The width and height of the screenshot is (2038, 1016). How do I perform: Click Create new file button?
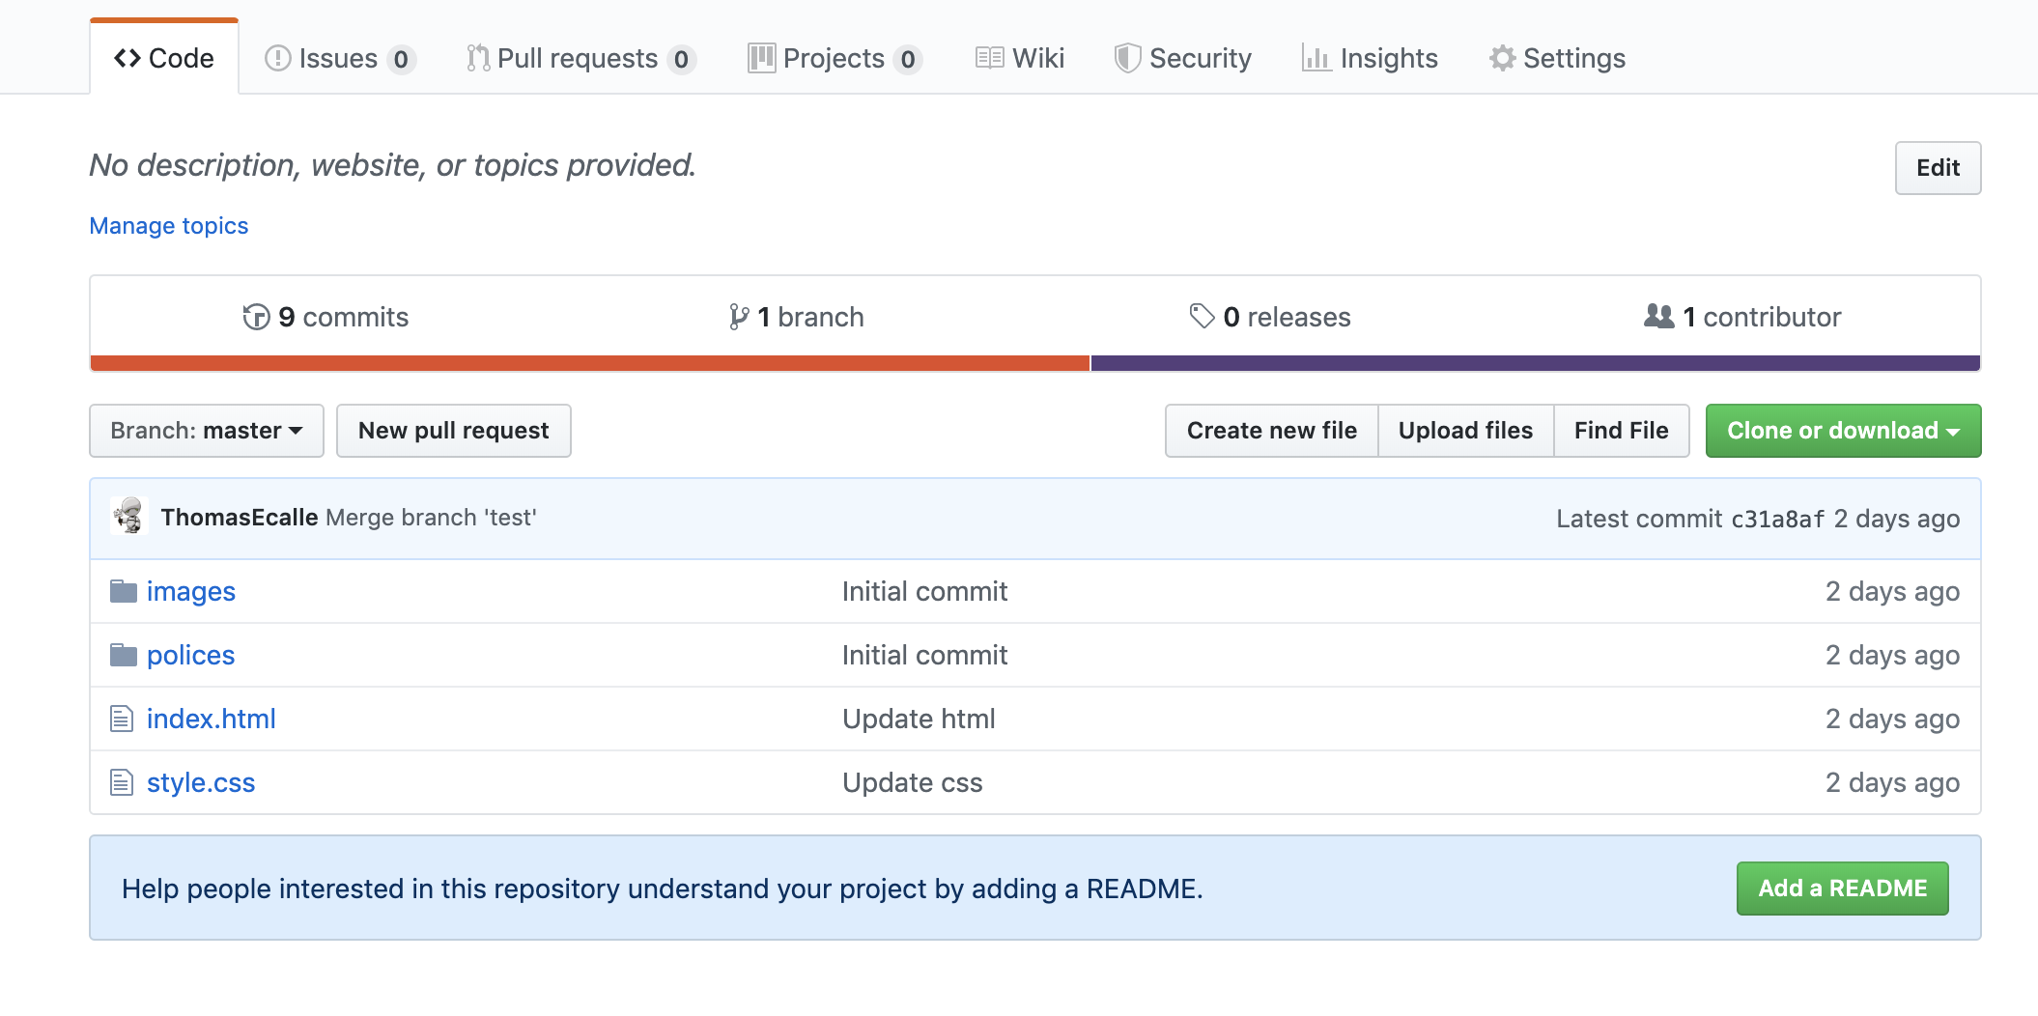click(x=1272, y=431)
